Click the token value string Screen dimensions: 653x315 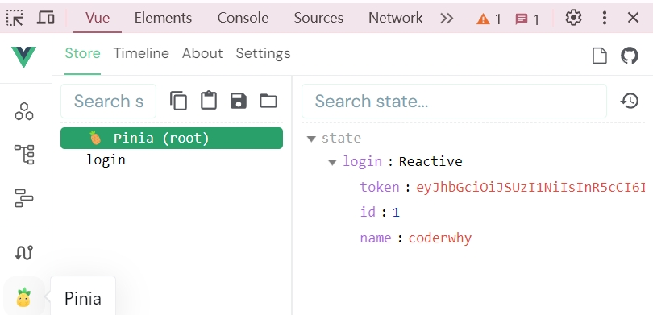click(531, 187)
